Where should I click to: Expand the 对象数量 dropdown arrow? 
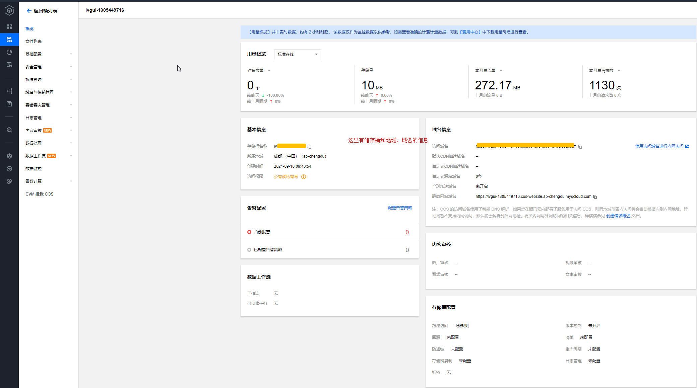coord(269,71)
